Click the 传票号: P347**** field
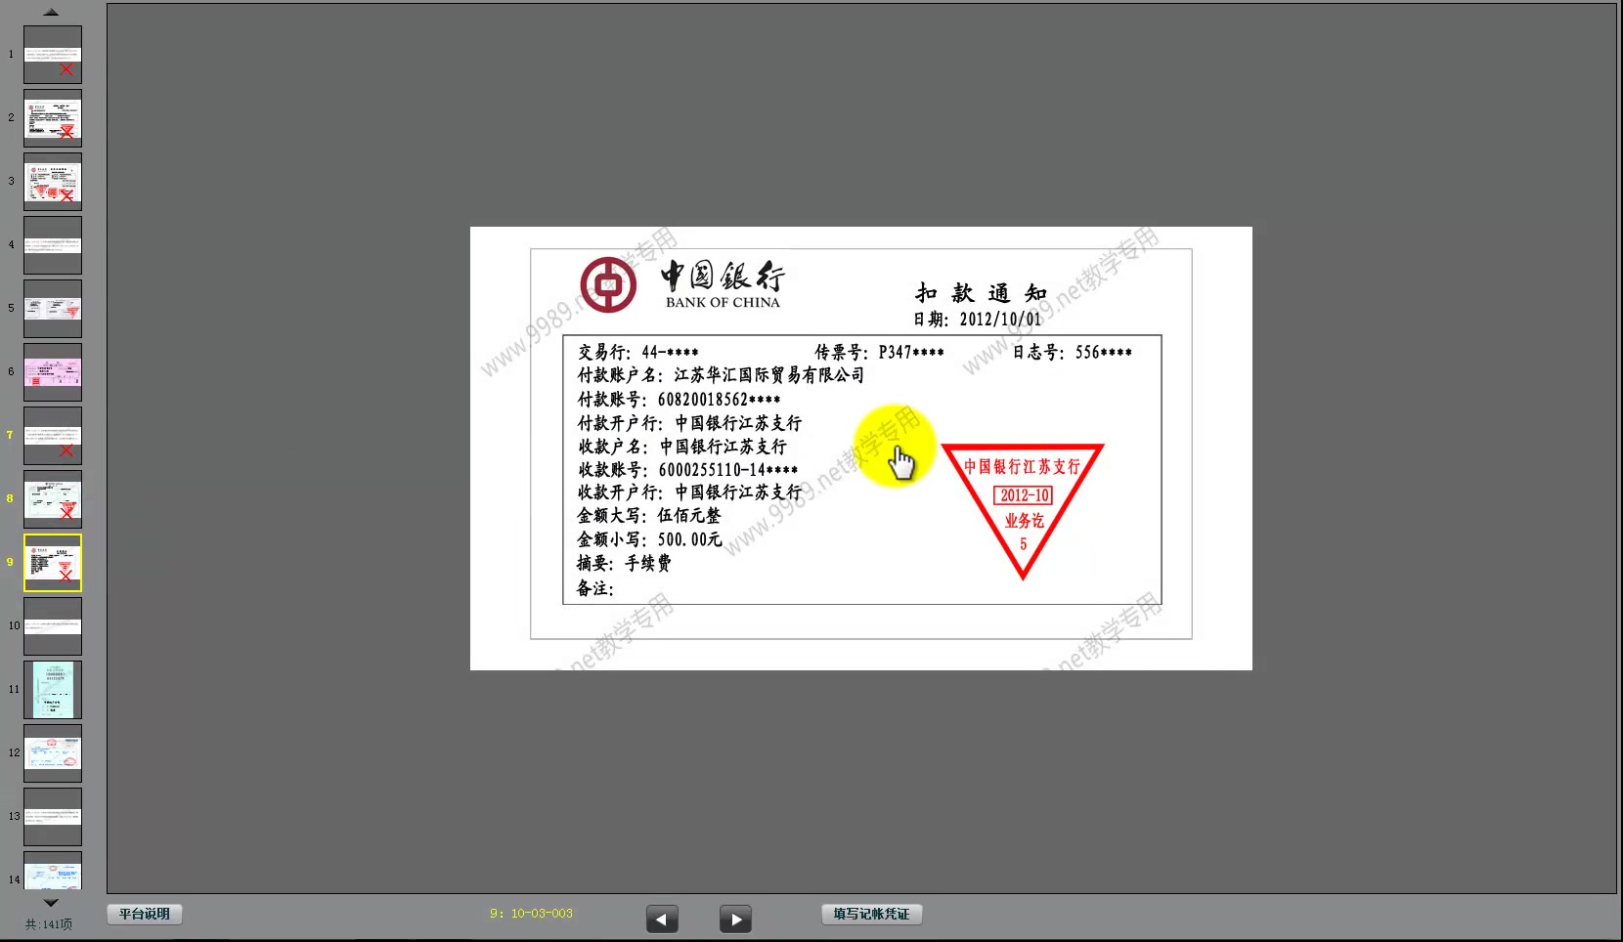The width and height of the screenshot is (1623, 942). pyautogui.click(x=879, y=352)
